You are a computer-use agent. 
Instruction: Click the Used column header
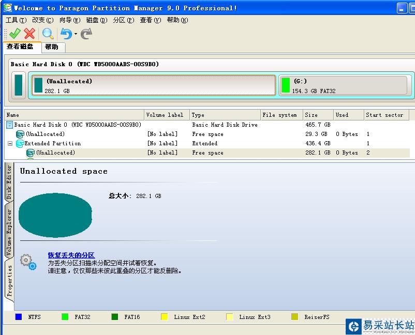pyautogui.click(x=349, y=115)
